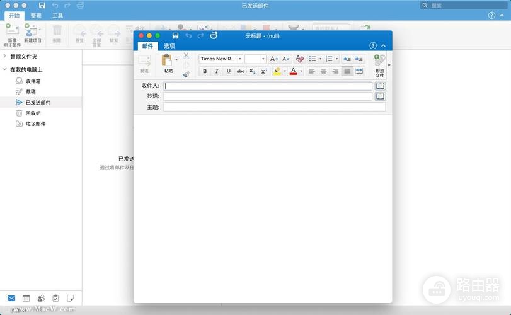The height and width of the screenshot is (315, 511).
Task: Click the 主题 subject field
Action: pyautogui.click(x=275, y=107)
